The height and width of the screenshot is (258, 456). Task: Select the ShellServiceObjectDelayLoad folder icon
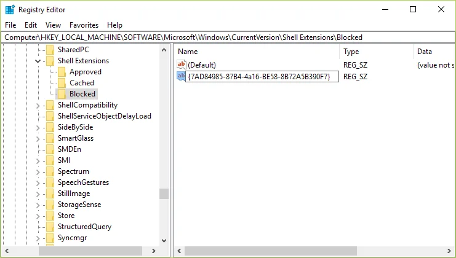coord(50,116)
